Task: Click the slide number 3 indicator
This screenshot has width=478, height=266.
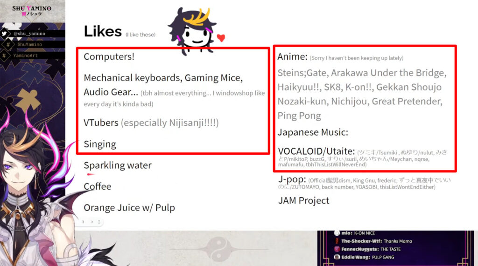Action: coord(83,222)
